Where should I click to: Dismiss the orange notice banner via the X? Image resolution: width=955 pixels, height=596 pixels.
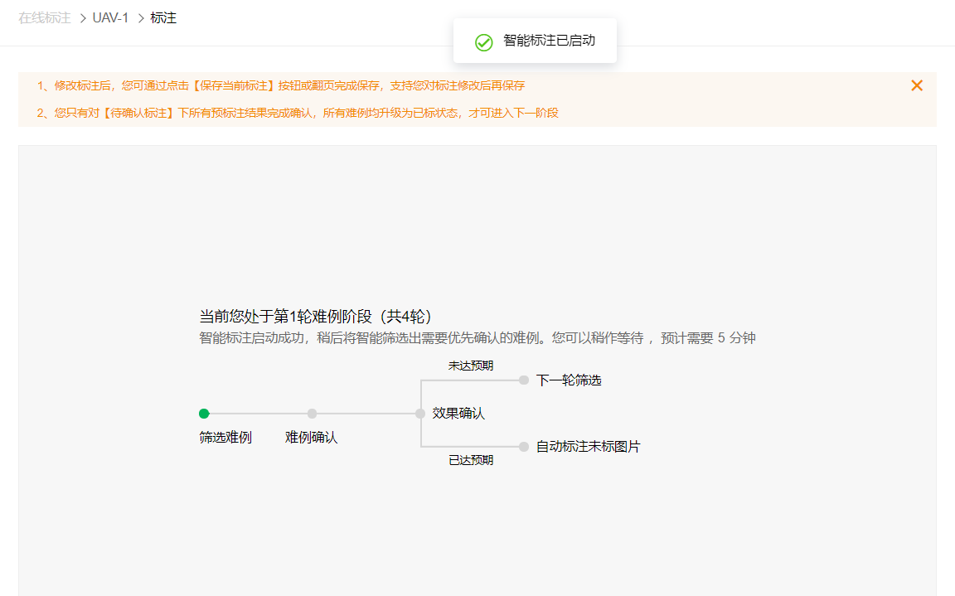[x=917, y=85]
